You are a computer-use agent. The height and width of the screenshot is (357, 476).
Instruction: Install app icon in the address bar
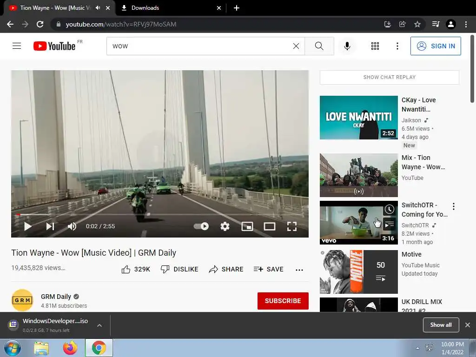tap(387, 24)
